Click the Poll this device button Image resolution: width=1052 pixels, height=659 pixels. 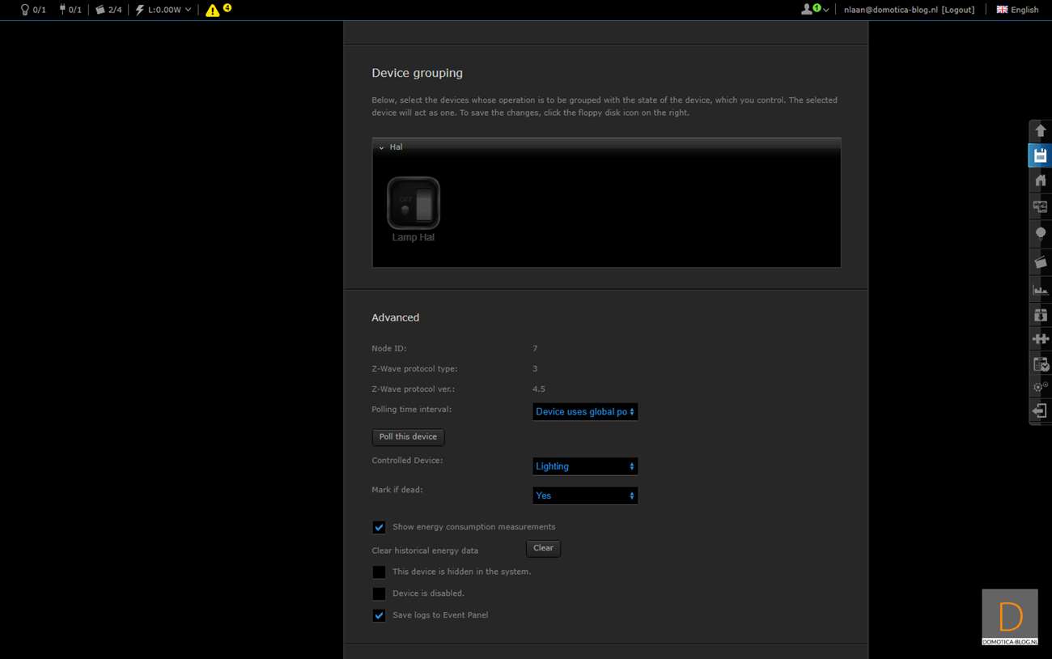(x=408, y=437)
